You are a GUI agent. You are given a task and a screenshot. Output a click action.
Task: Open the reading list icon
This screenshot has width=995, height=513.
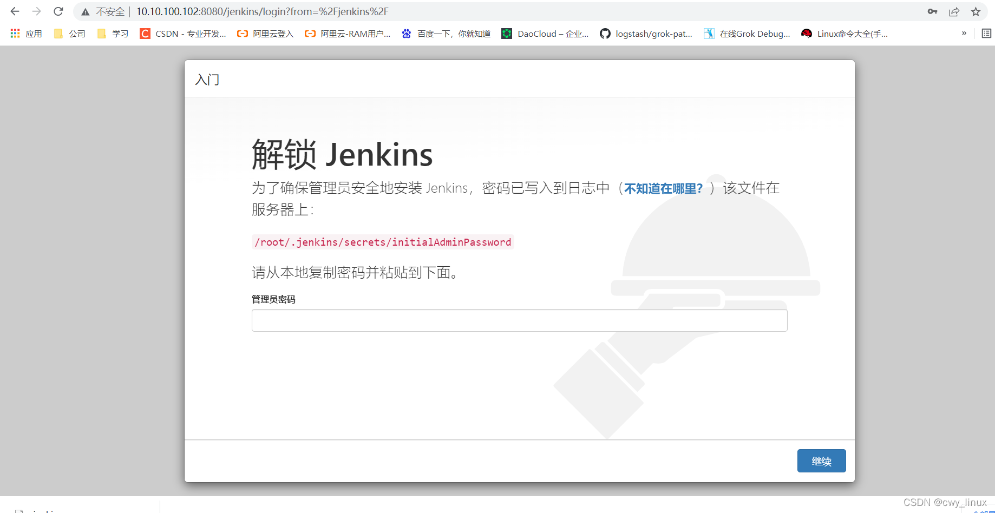point(986,34)
